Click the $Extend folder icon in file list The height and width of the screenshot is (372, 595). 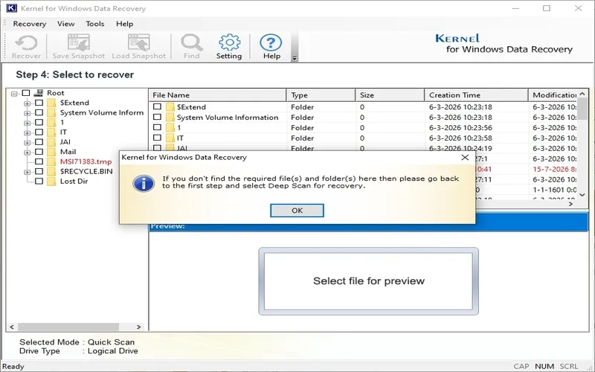170,107
